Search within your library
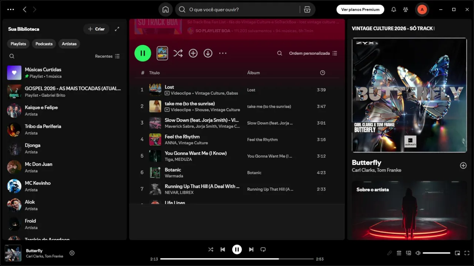 point(12,56)
